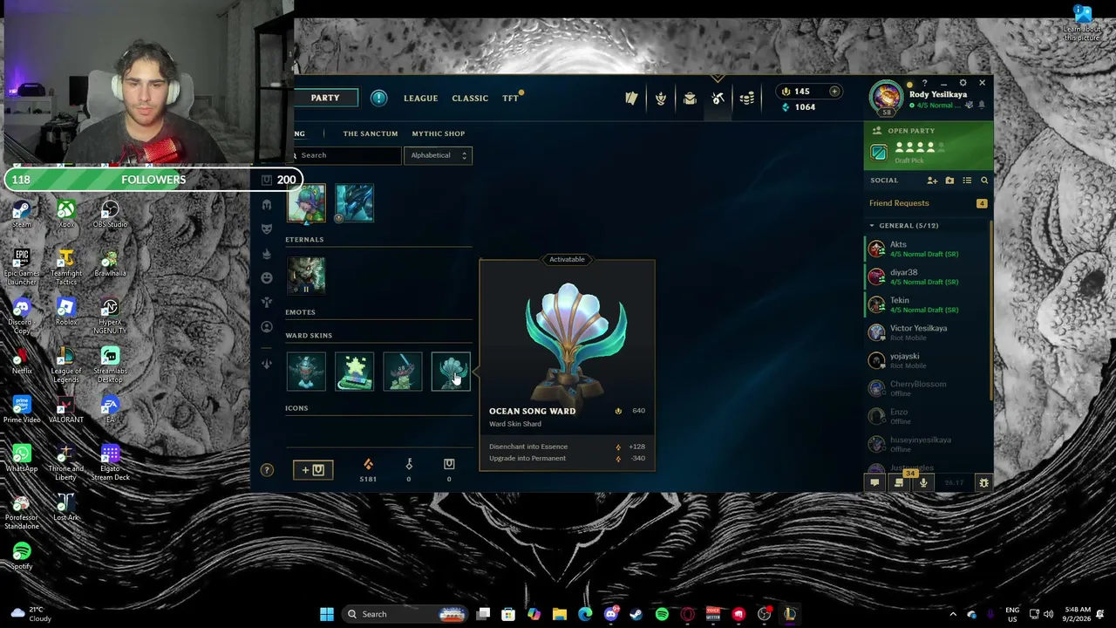
Task: Open the bug report icon
Action: click(983, 482)
